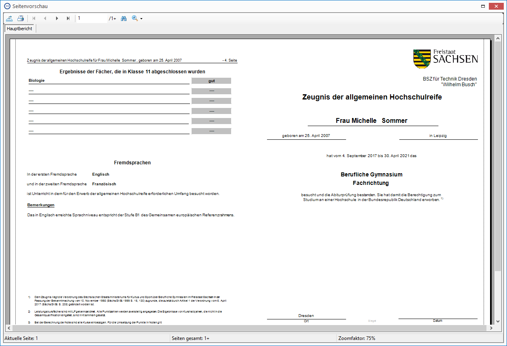Click the 'Datum' label
The image size is (507, 346).
438,321
